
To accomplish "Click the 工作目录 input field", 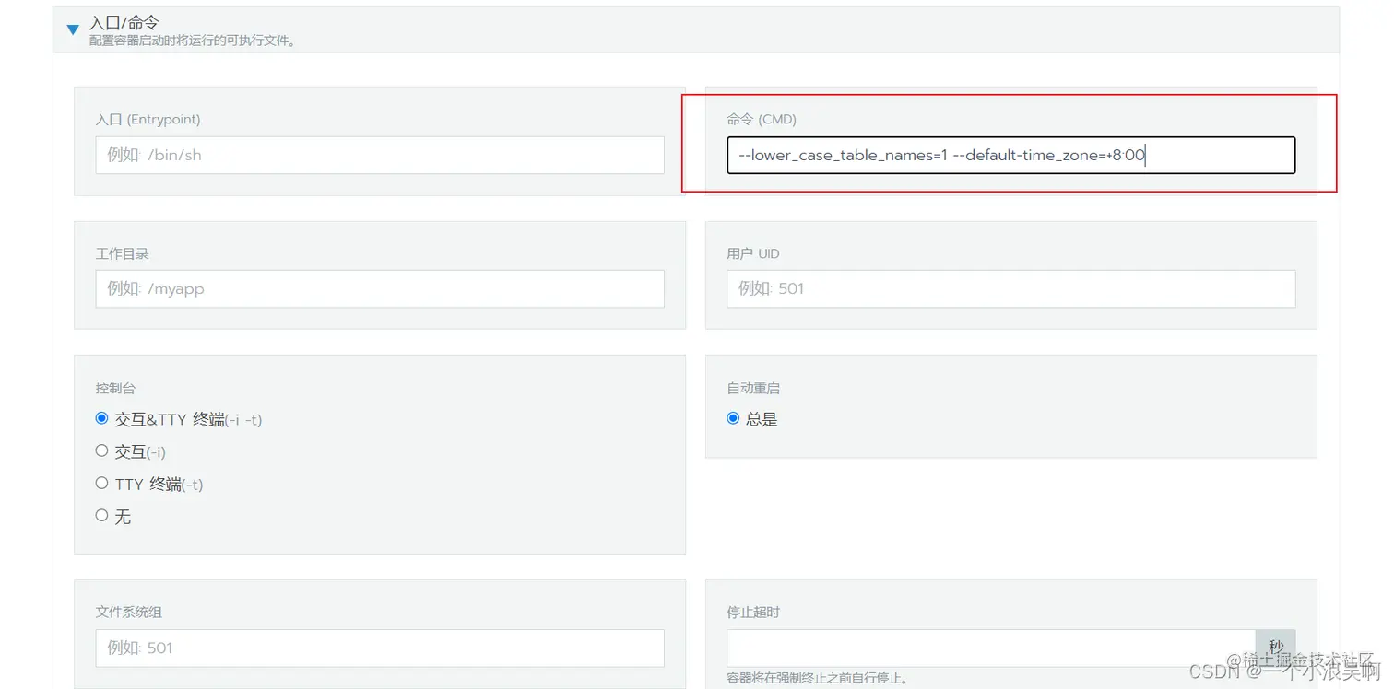I will (380, 288).
